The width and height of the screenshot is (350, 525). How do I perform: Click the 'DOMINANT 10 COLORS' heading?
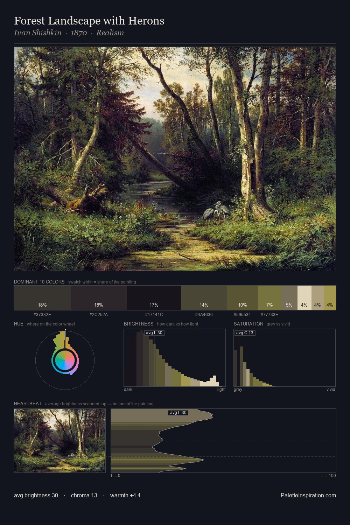(39, 282)
